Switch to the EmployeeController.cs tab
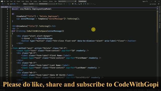The image size is (161, 91). point(29,7)
